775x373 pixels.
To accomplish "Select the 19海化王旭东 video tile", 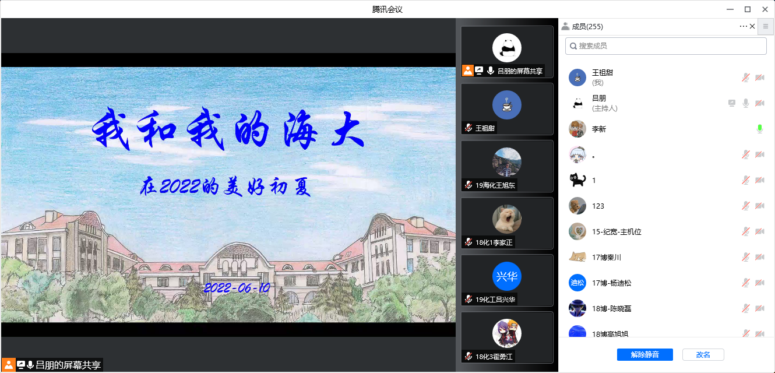I will [x=507, y=166].
